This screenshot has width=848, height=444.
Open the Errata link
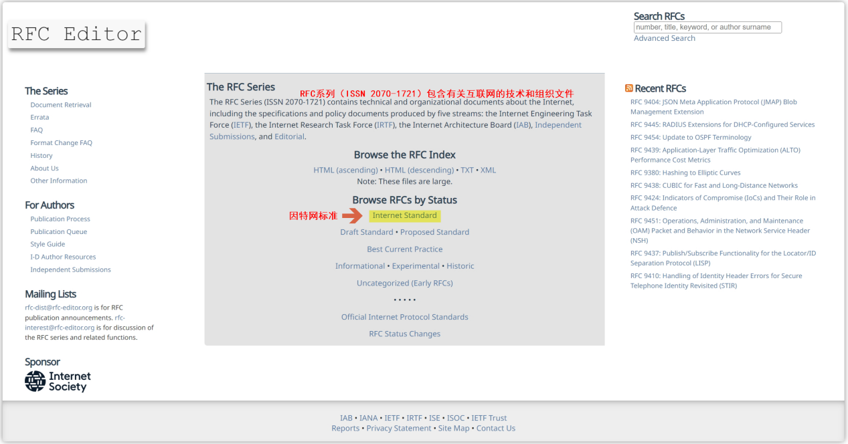click(x=39, y=118)
